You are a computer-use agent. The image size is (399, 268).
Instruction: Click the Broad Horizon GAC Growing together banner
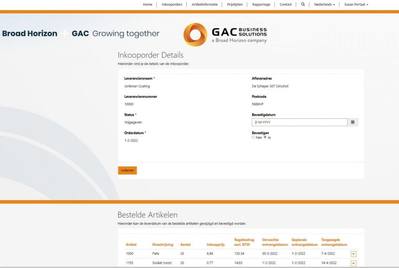point(81,33)
